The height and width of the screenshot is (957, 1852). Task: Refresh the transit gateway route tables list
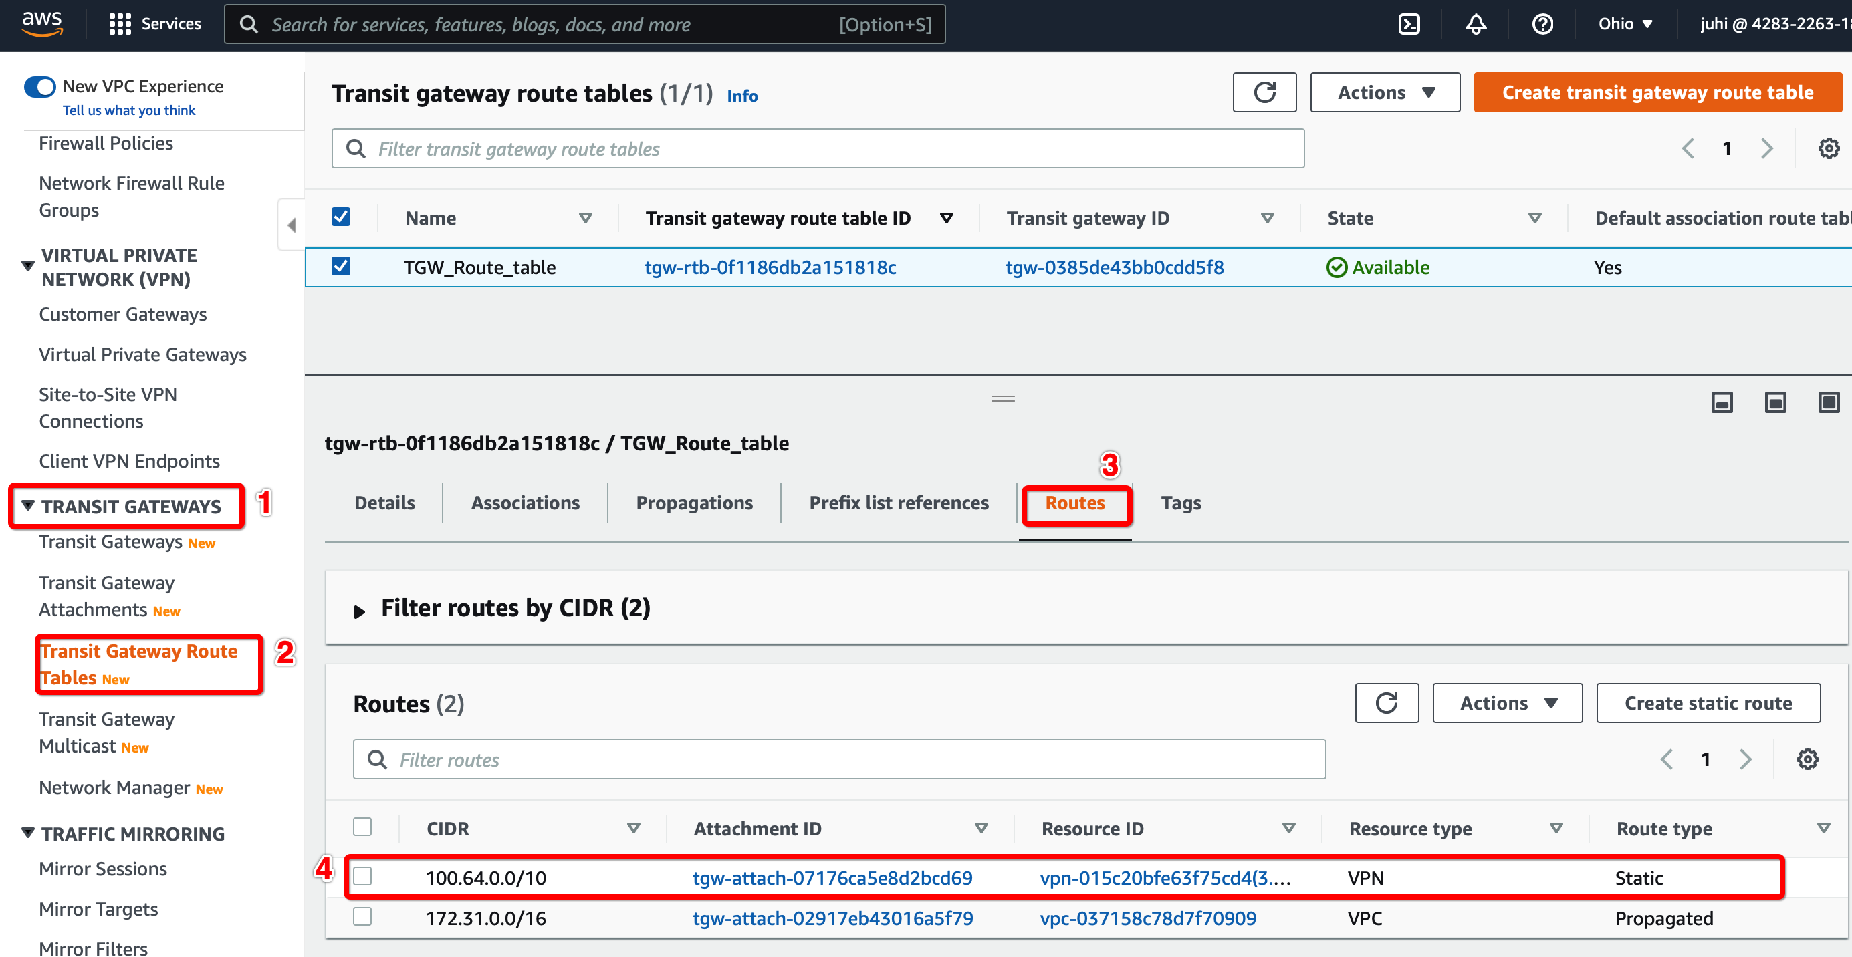(1264, 92)
